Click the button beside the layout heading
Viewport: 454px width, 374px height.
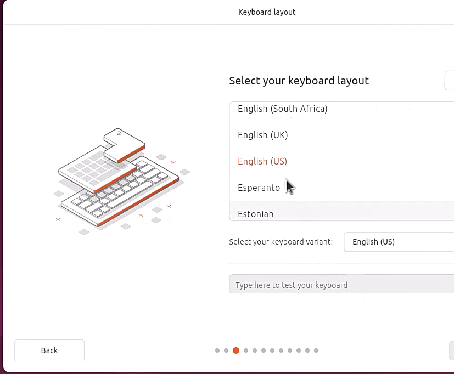[450, 80]
